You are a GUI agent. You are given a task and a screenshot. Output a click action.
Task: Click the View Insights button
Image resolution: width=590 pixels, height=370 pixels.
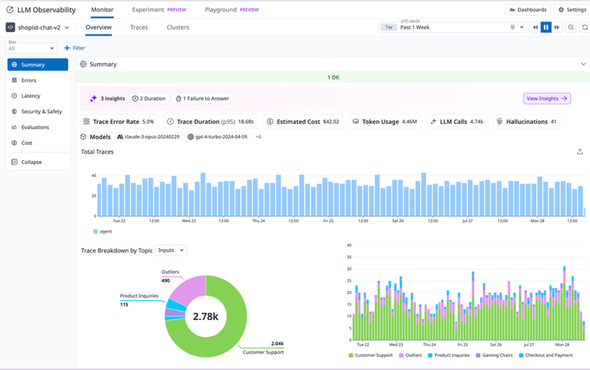[x=547, y=99]
